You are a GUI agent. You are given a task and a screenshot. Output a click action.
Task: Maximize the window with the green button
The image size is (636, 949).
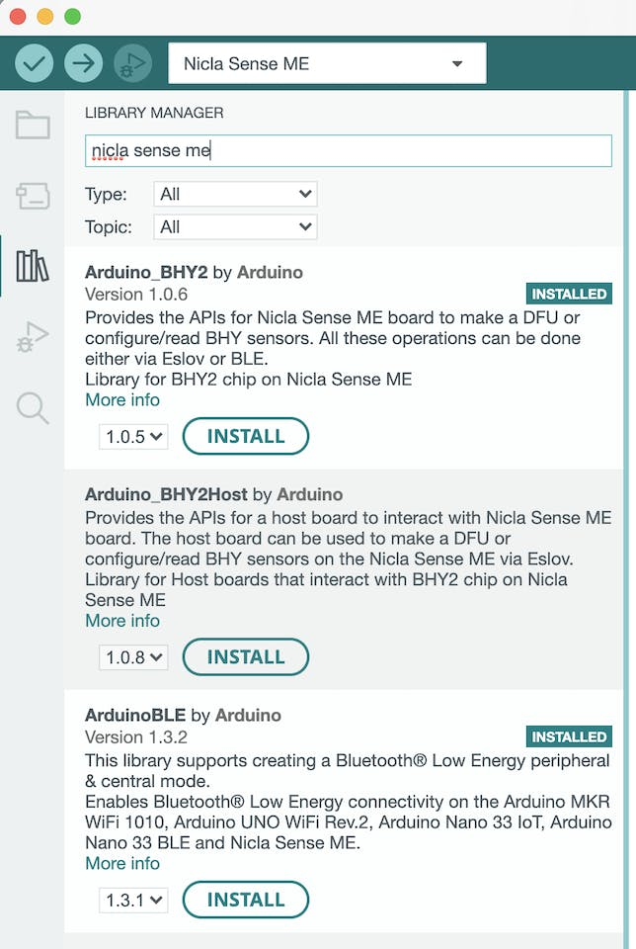pyautogui.click(x=72, y=17)
